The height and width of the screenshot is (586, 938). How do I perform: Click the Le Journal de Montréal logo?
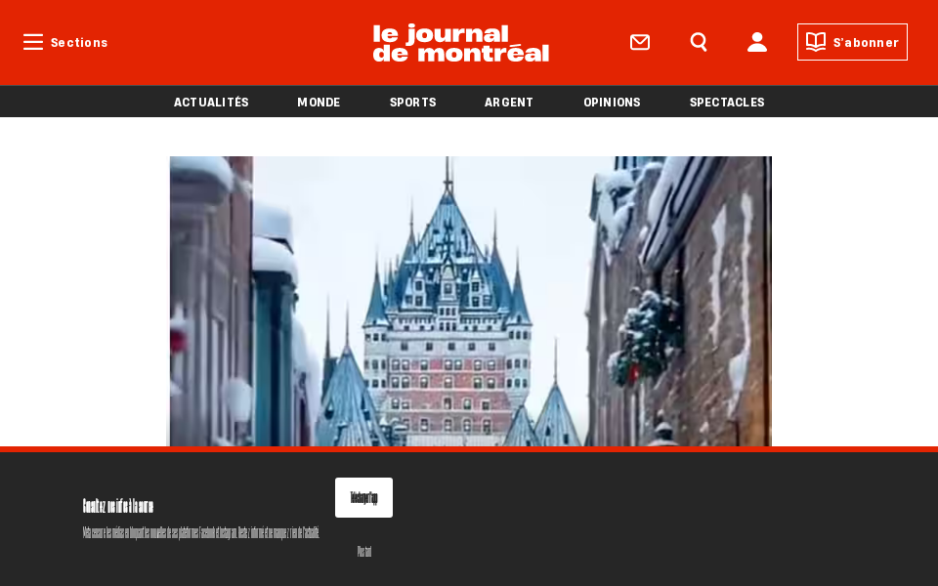(460, 43)
